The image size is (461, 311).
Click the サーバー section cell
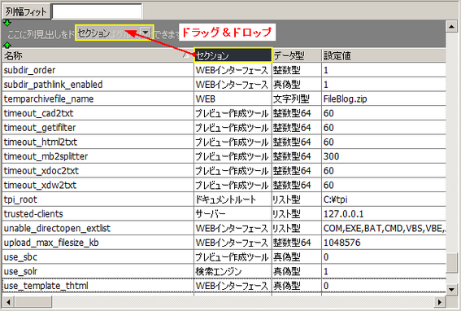click(x=233, y=214)
